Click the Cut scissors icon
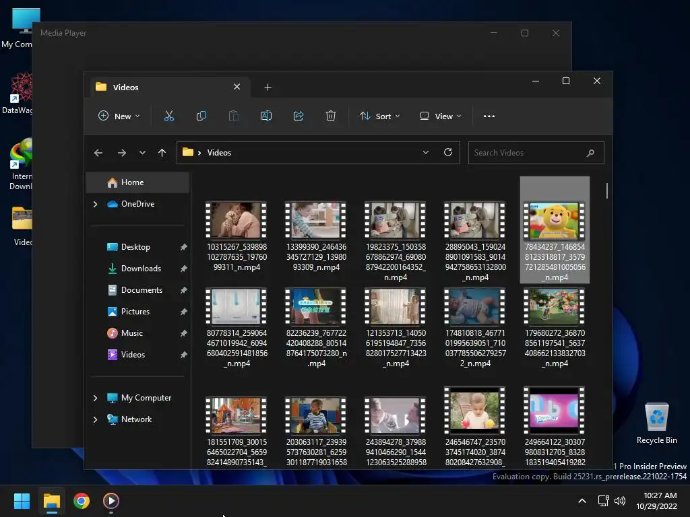 pos(169,116)
